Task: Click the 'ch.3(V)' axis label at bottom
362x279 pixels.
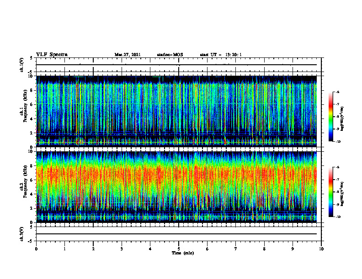Action: [x=22, y=234]
